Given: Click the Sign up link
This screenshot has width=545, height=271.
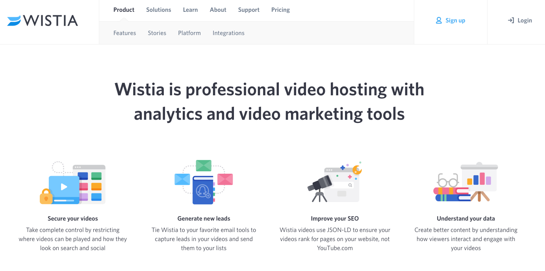Looking at the screenshot, I should click(455, 20).
